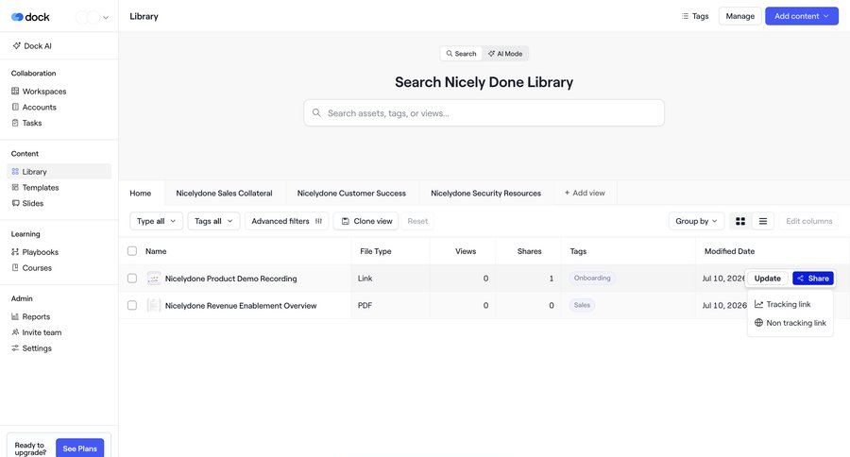The height and width of the screenshot is (457, 850).
Task: Click the blue Share button
Action: (813, 279)
